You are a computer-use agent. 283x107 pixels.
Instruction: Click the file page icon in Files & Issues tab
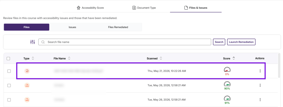click(x=186, y=8)
